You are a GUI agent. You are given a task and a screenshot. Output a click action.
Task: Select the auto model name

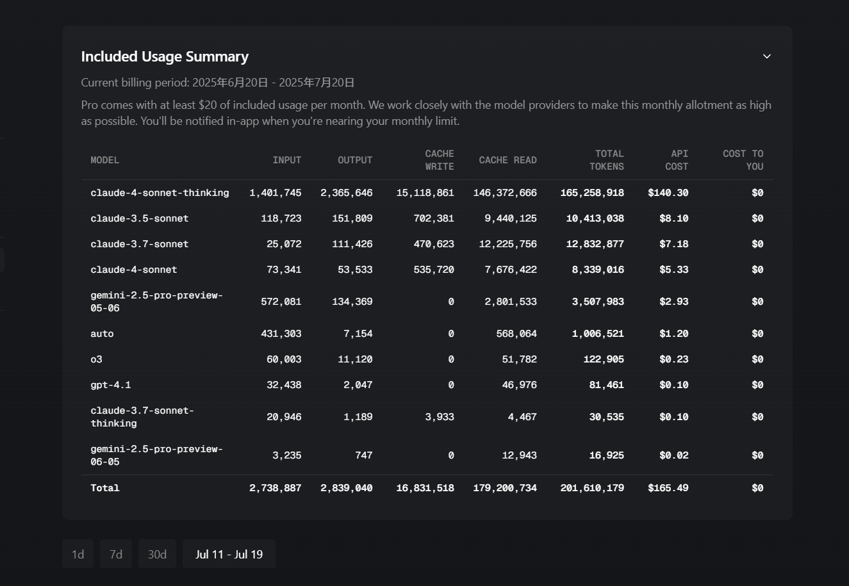click(102, 334)
